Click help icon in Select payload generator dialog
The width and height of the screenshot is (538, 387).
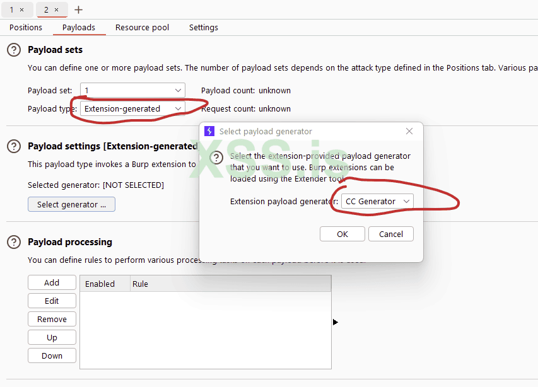tap(216, 158)
